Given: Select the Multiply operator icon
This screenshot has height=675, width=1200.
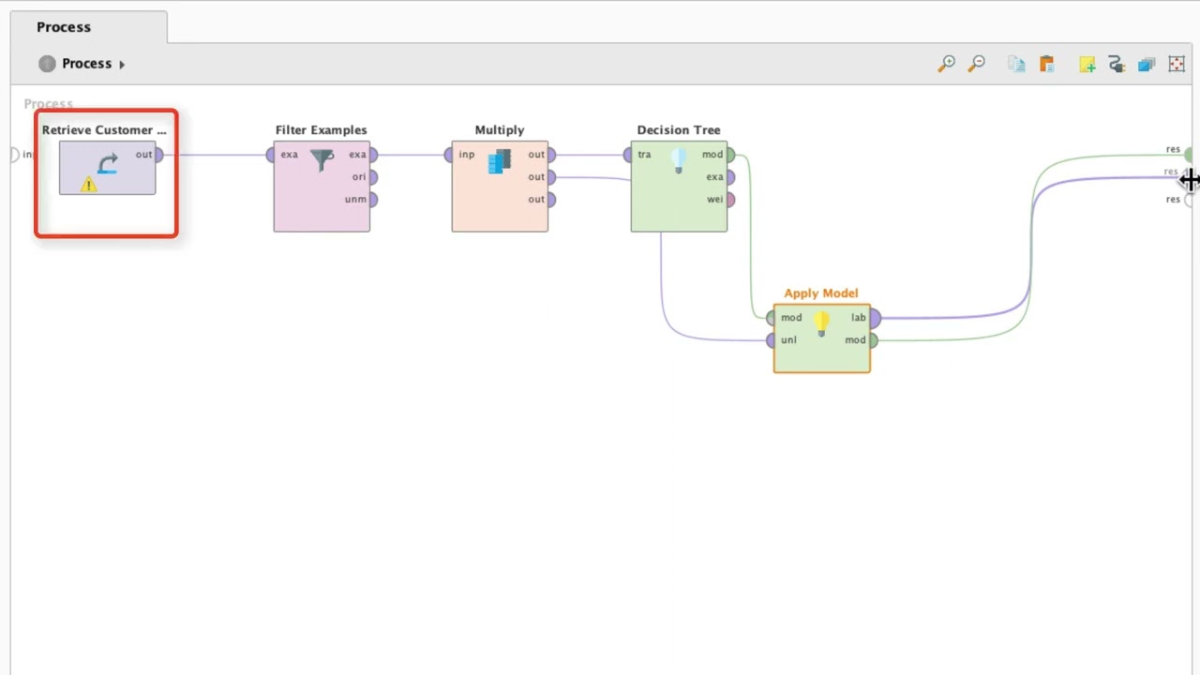Looking at the screenshot, I should (500, 160).
